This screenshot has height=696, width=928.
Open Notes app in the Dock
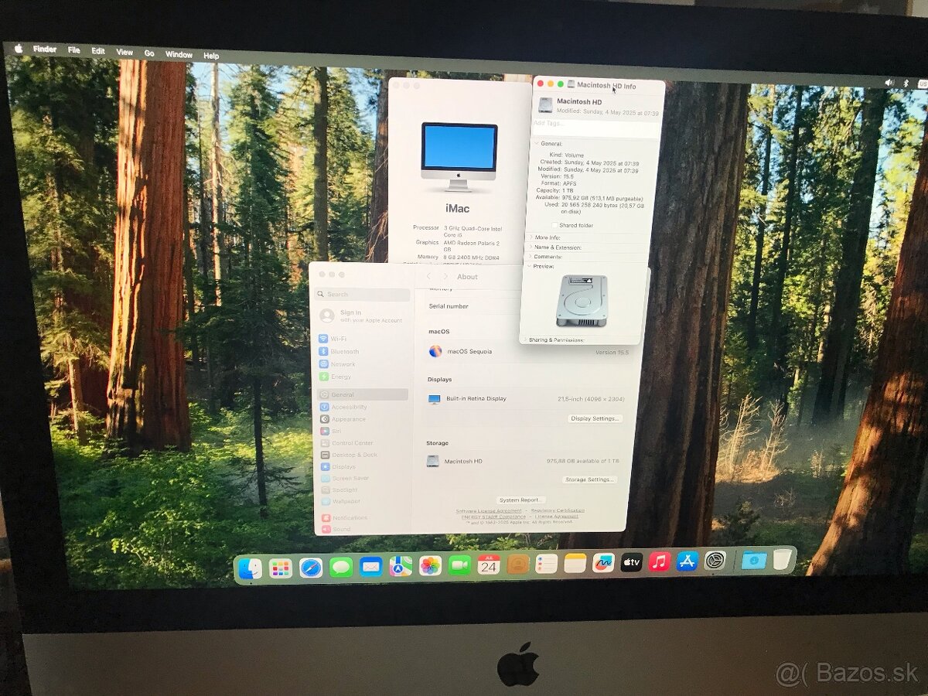pyautogui.click(x=575, y=563)
